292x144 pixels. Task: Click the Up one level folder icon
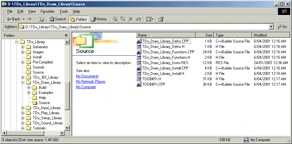[x=41, y=19]
